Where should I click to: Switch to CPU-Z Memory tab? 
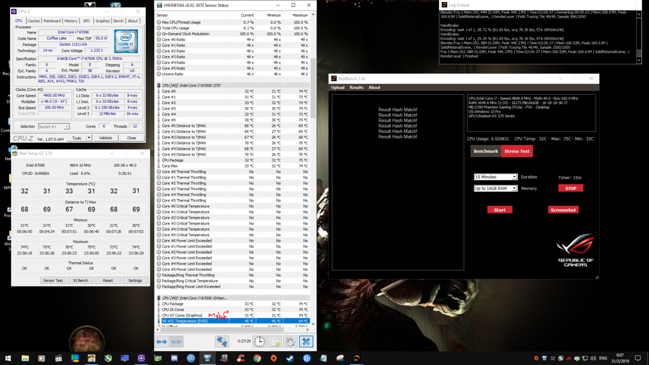[71, 21]
